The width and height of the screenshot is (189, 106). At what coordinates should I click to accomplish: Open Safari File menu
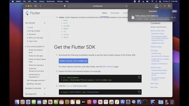point(24,1)
